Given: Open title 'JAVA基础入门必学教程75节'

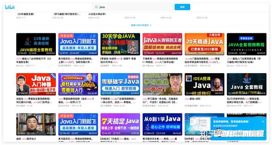Looking at the screenshot, I should 34,60.
